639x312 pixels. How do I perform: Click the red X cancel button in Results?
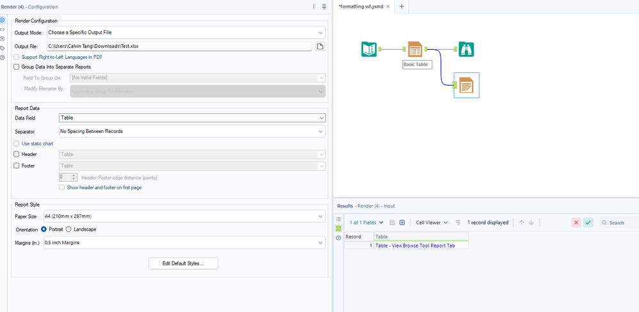click(576, 222)
